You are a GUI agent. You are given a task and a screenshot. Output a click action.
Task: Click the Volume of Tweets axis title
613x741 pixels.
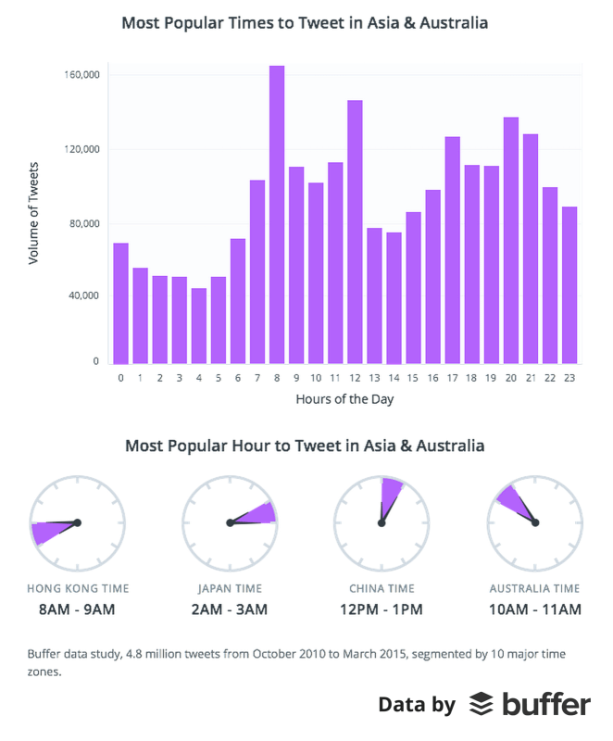pos(33,213)
